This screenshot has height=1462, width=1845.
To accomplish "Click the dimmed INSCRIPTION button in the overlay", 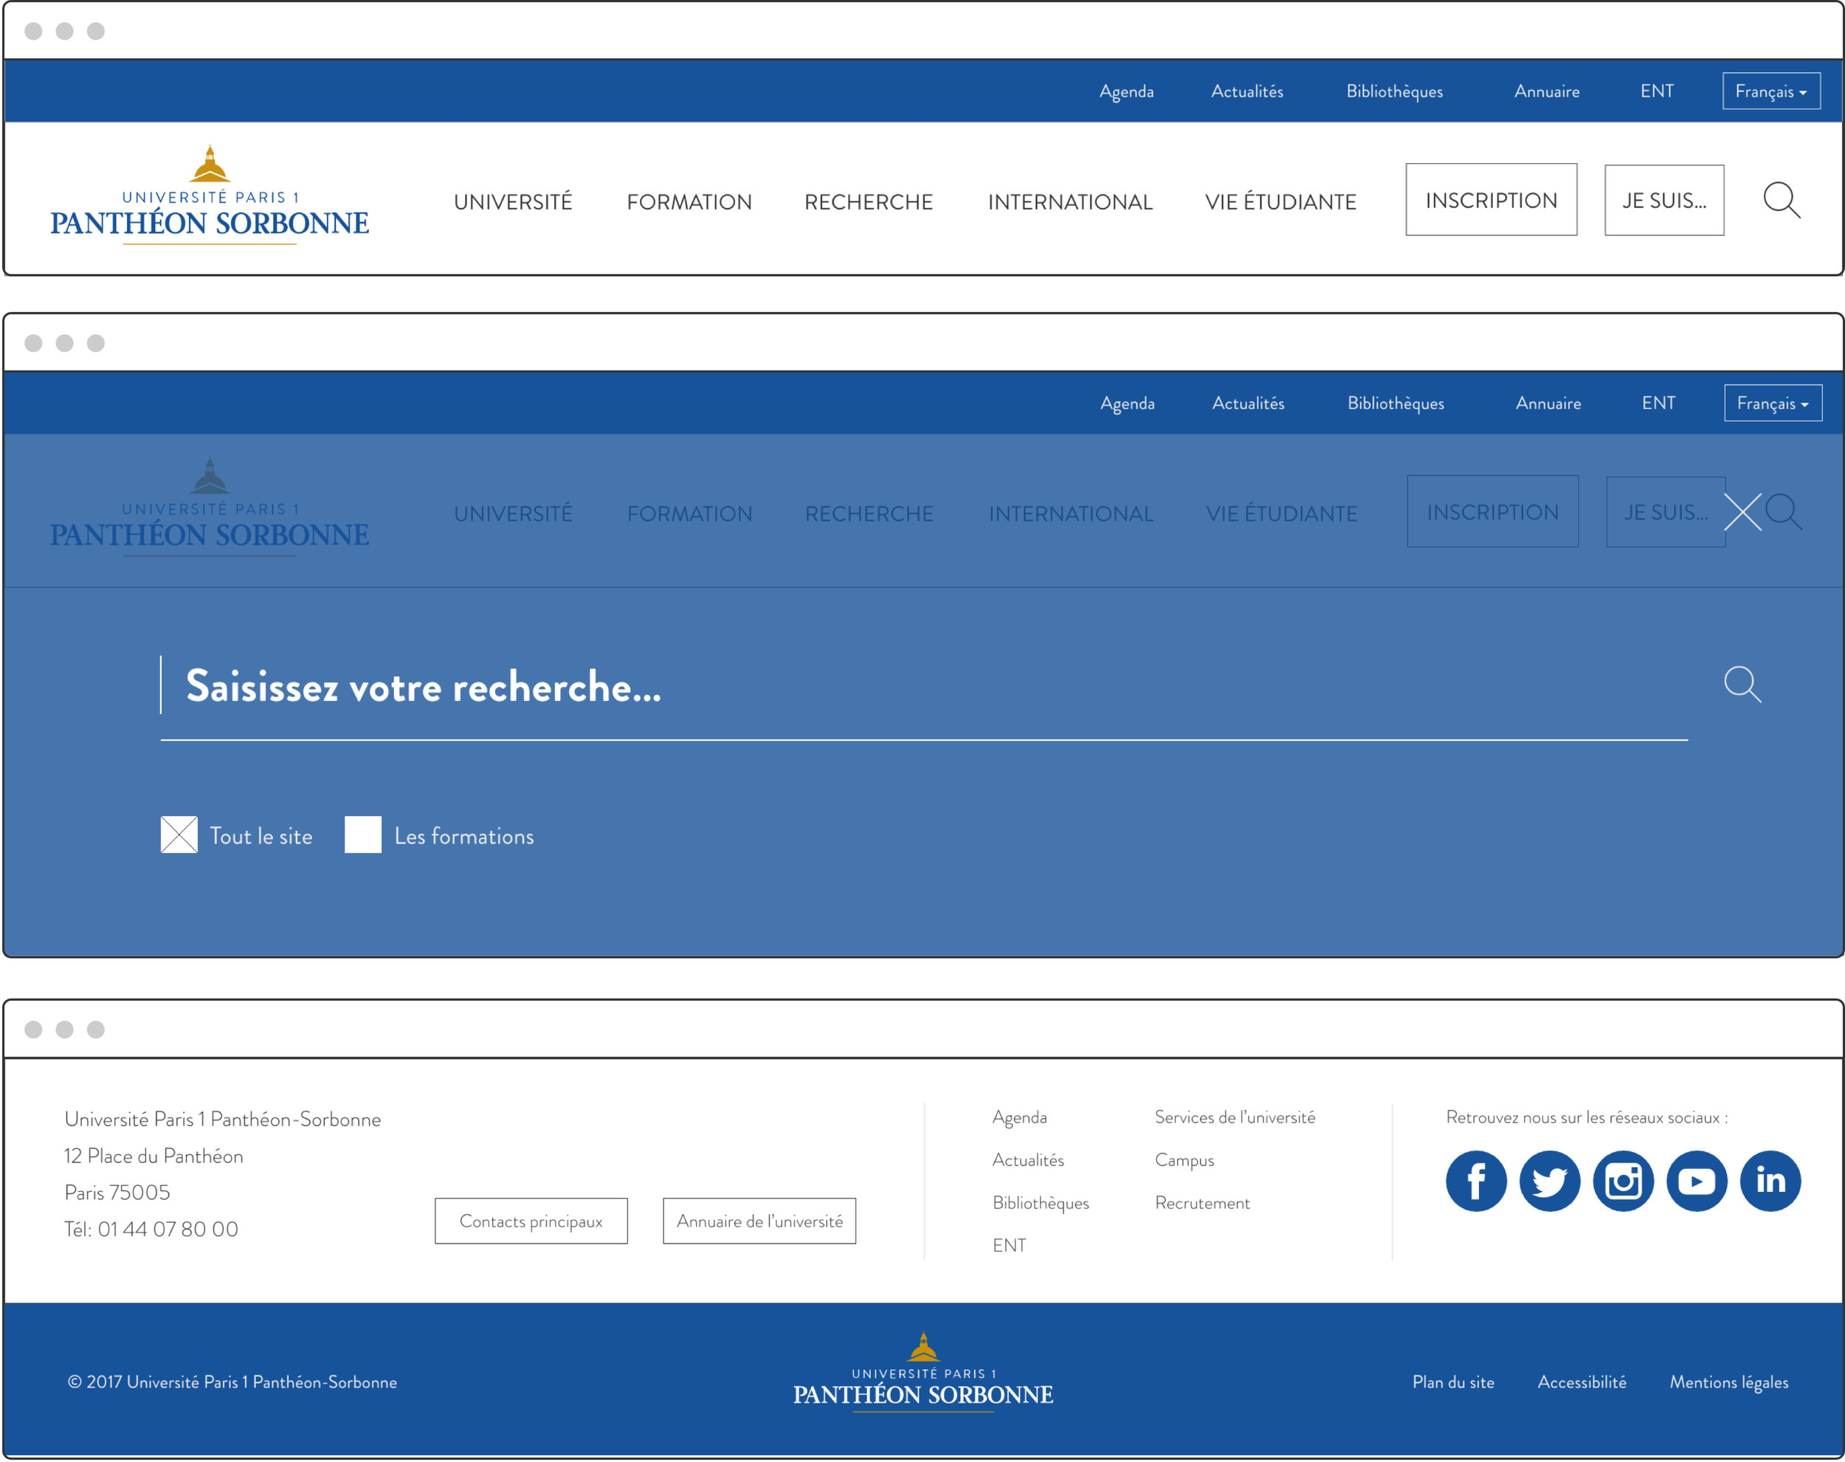I will (1492, 511).
